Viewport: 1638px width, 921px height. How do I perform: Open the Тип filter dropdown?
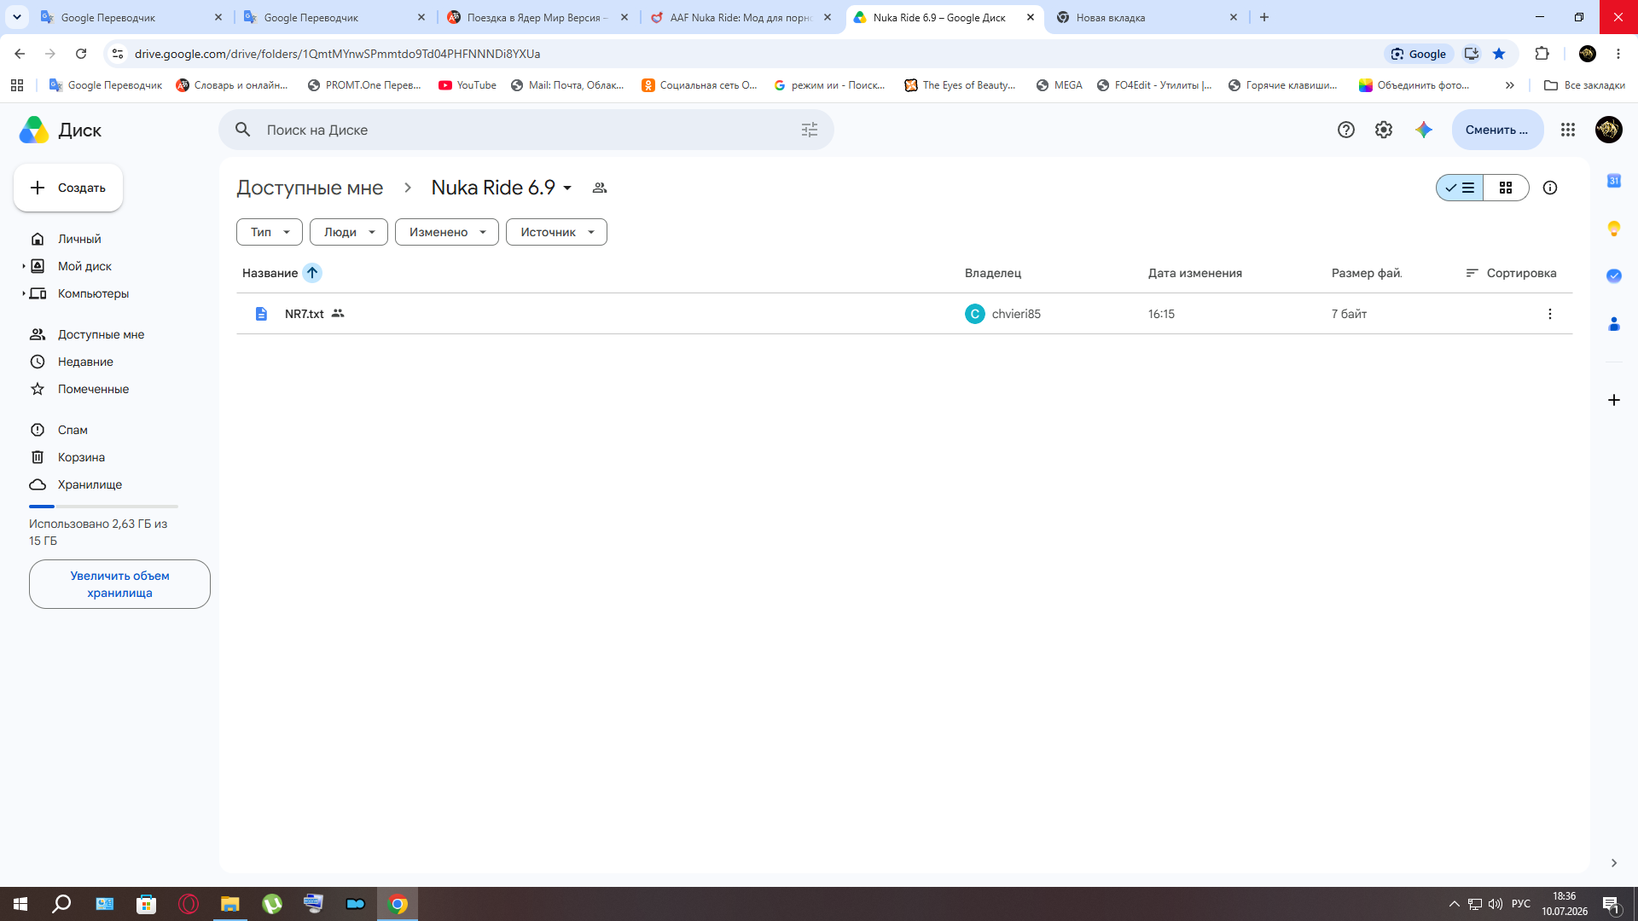[270, 232]
